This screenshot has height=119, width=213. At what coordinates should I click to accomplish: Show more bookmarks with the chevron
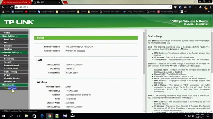click(209, 12)
